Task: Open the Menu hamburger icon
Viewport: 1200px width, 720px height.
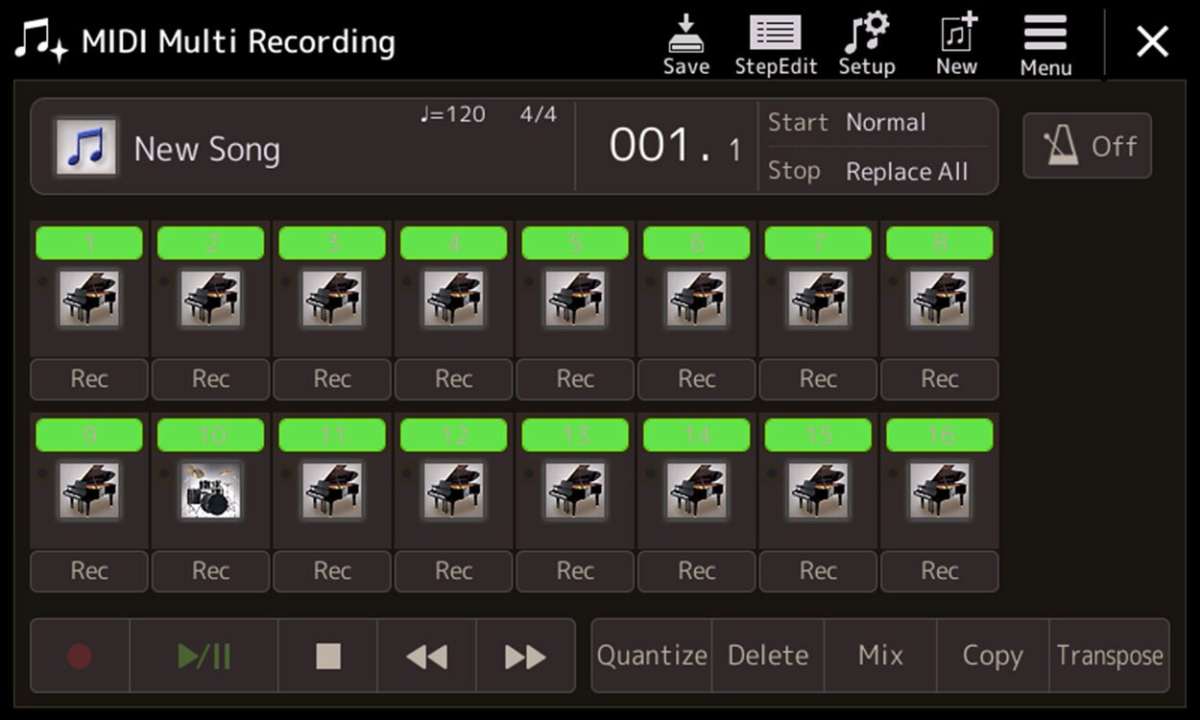Action: (x=1045, y=43)
